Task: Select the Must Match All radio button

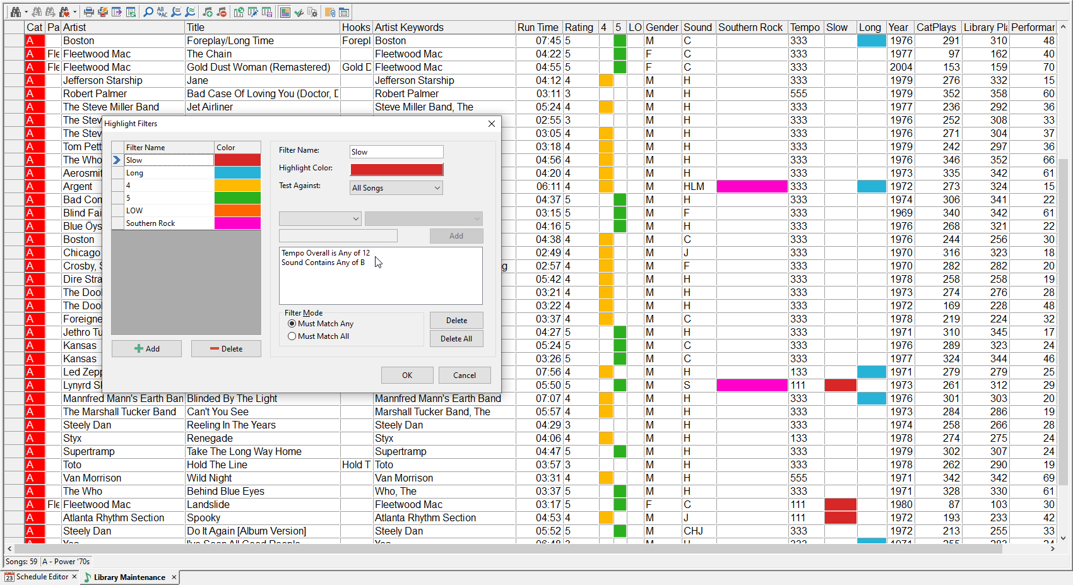Action: point(292,336)
